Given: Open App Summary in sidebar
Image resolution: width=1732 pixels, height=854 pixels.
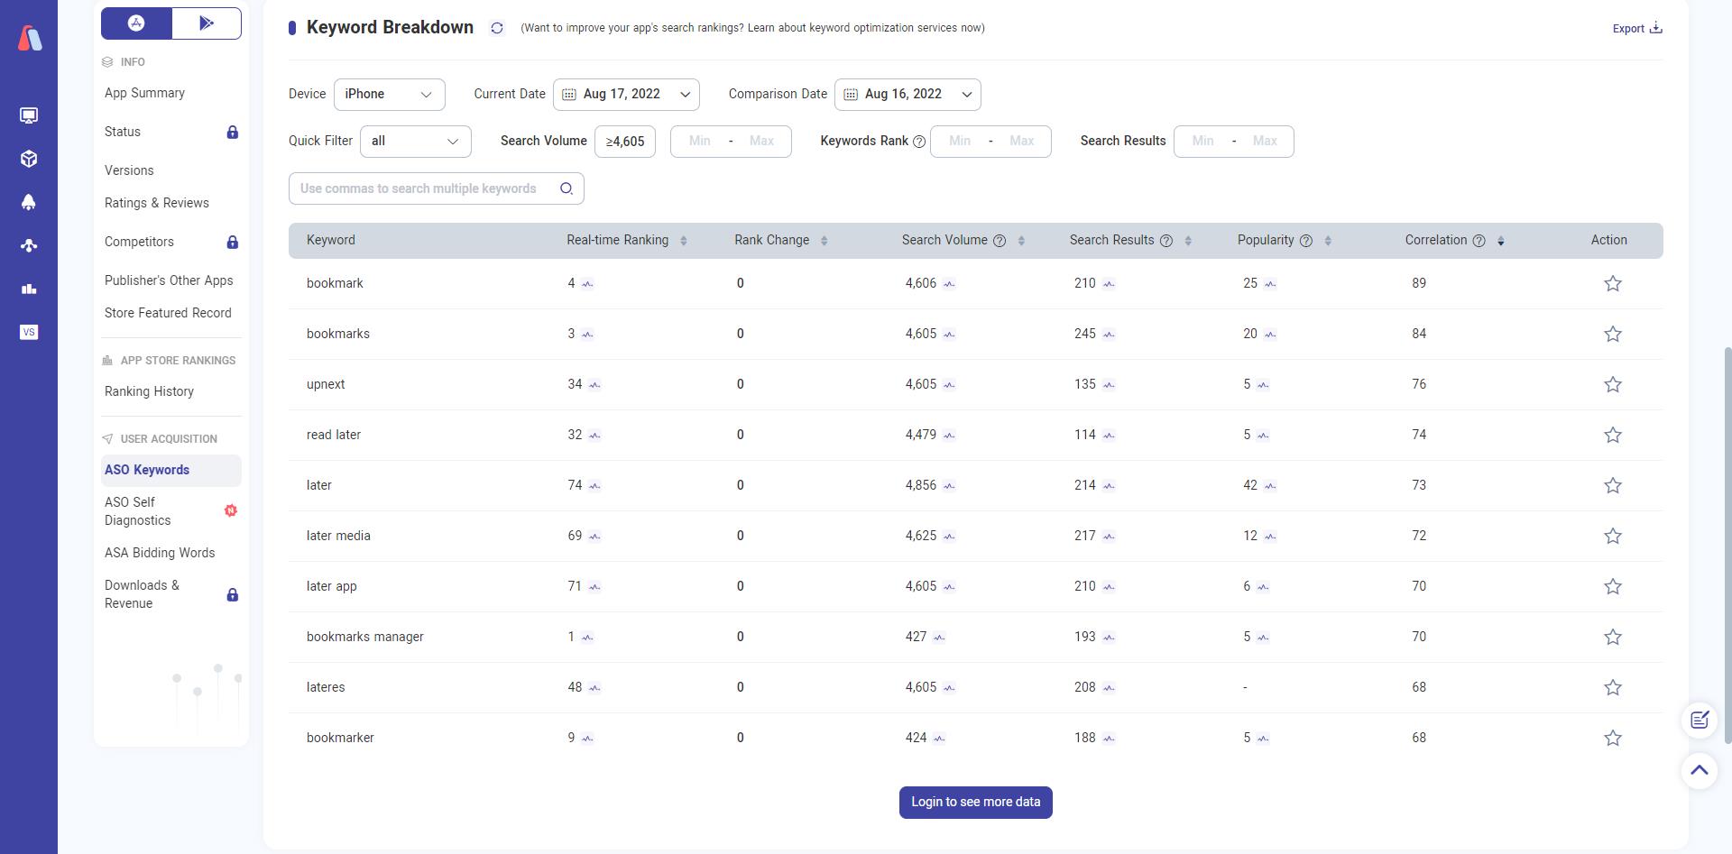Looking at the screenshot, I should [x=144, y=93].
